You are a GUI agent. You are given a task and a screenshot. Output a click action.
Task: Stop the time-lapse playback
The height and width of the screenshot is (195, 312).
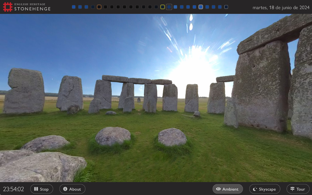pos(41,189)
